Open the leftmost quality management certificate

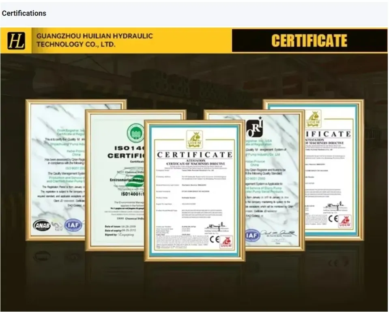click(56, 170)
